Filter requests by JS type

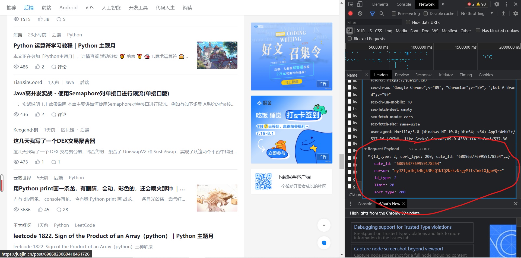tap(370, 31)
